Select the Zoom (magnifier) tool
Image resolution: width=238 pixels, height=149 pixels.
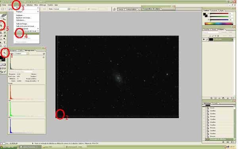coord(5,53)
